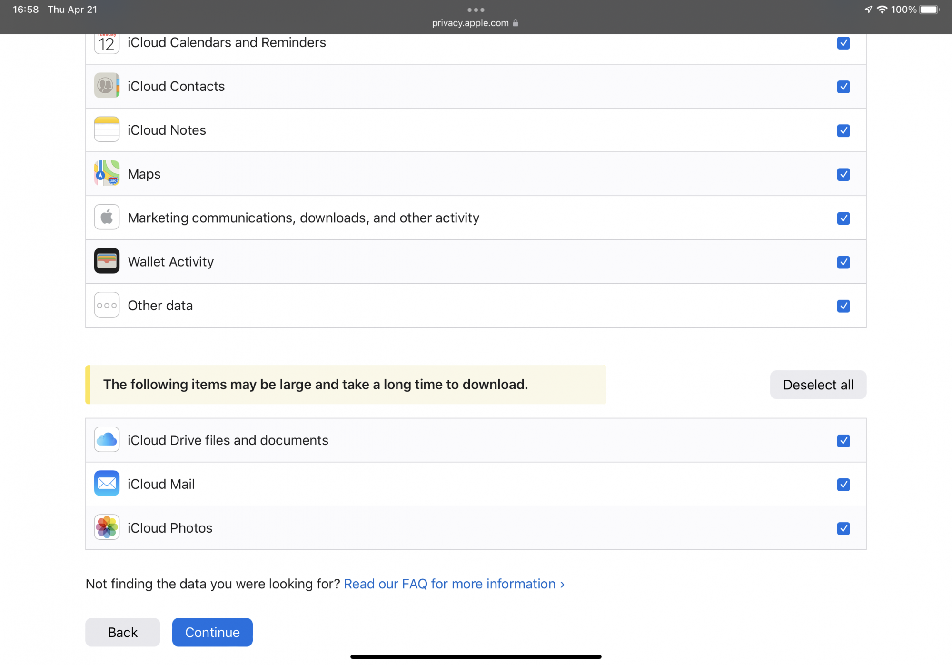The height and width of the screenshot is (665, 952).
Task: Click the Other data ellipsis icon
Action: (107, 305)
